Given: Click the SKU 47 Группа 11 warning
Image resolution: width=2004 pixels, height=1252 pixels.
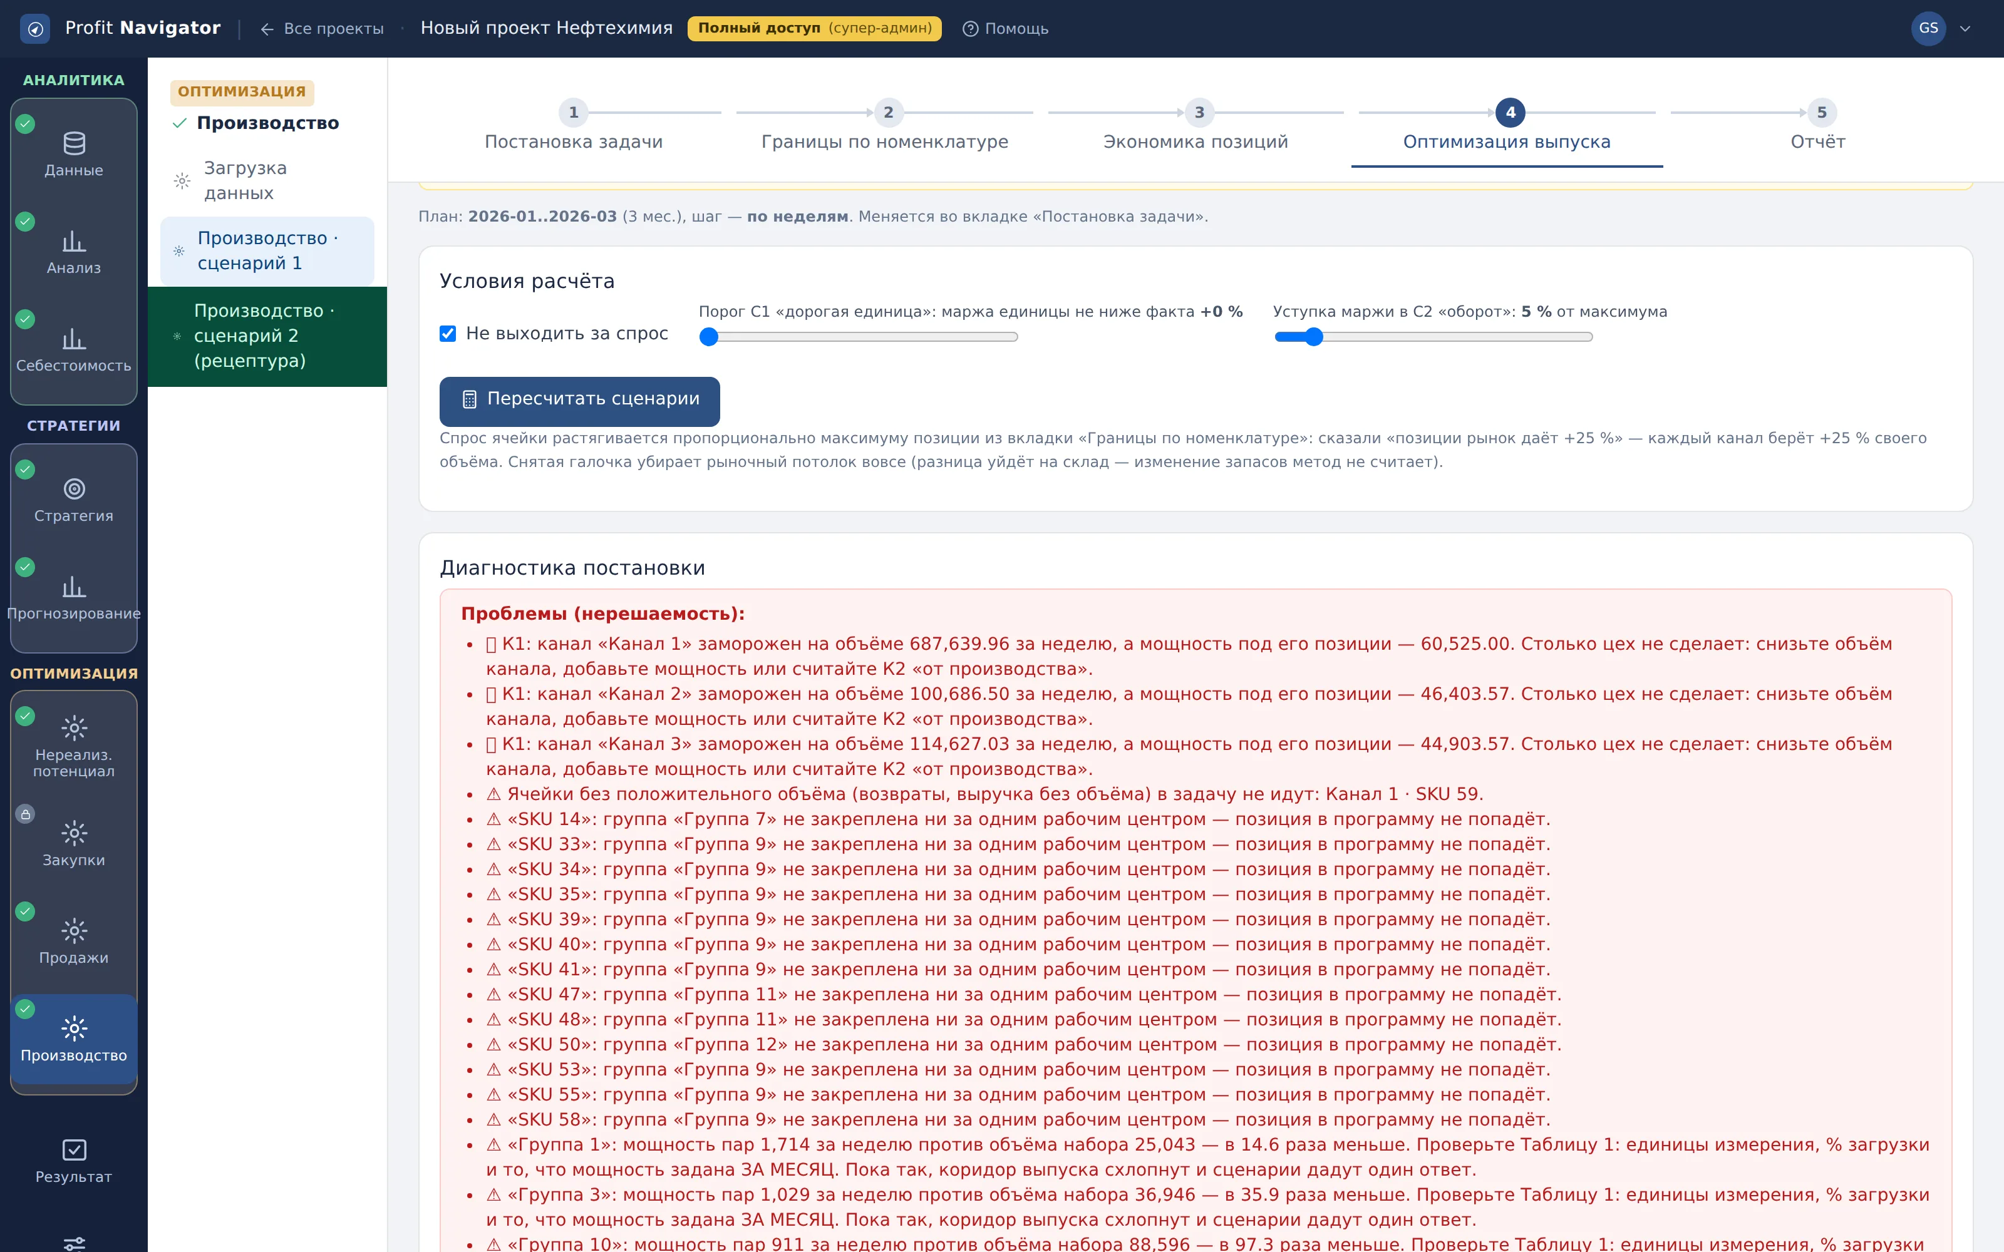Looking at the screenshot, I should 1023,995.
